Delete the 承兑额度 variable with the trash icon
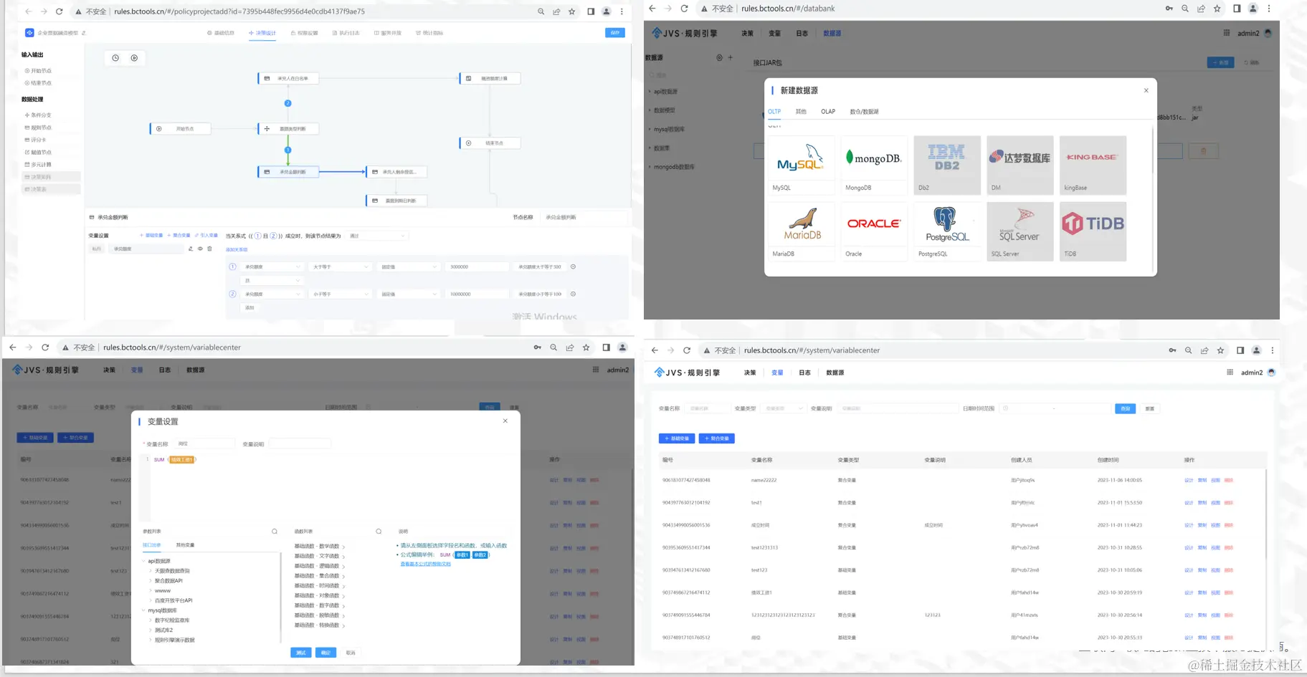The width and height of the screenshot is (1307, 677). pyautogui.click(x=209, y=249)
